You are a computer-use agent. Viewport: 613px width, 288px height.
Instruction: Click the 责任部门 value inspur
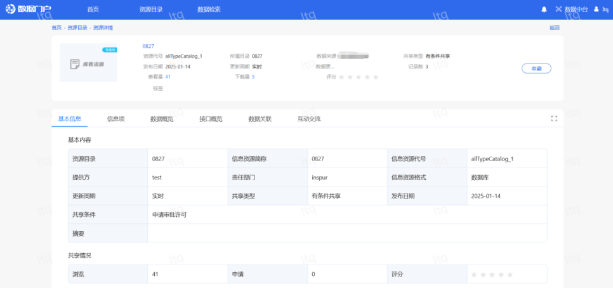[x=319, y=178]
